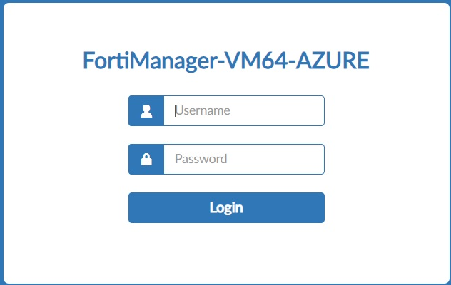Viewport: 451px width, 285px height.
Task: Click the gray Username placeholder text
Action: pyautogui.click(x=203, y=110)
